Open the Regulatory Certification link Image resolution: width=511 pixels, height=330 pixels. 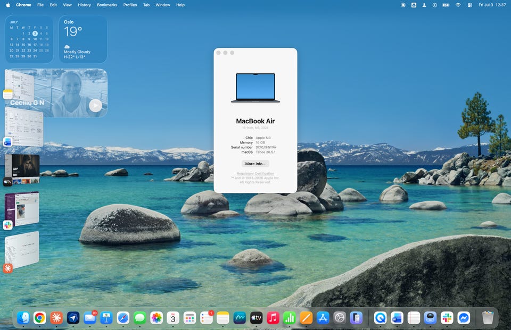coord(255,173)
